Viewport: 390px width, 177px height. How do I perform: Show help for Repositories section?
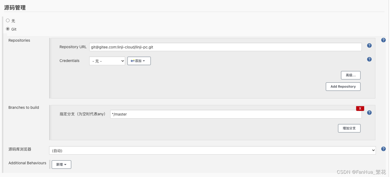pyautogui.click(x=383, y=40)
